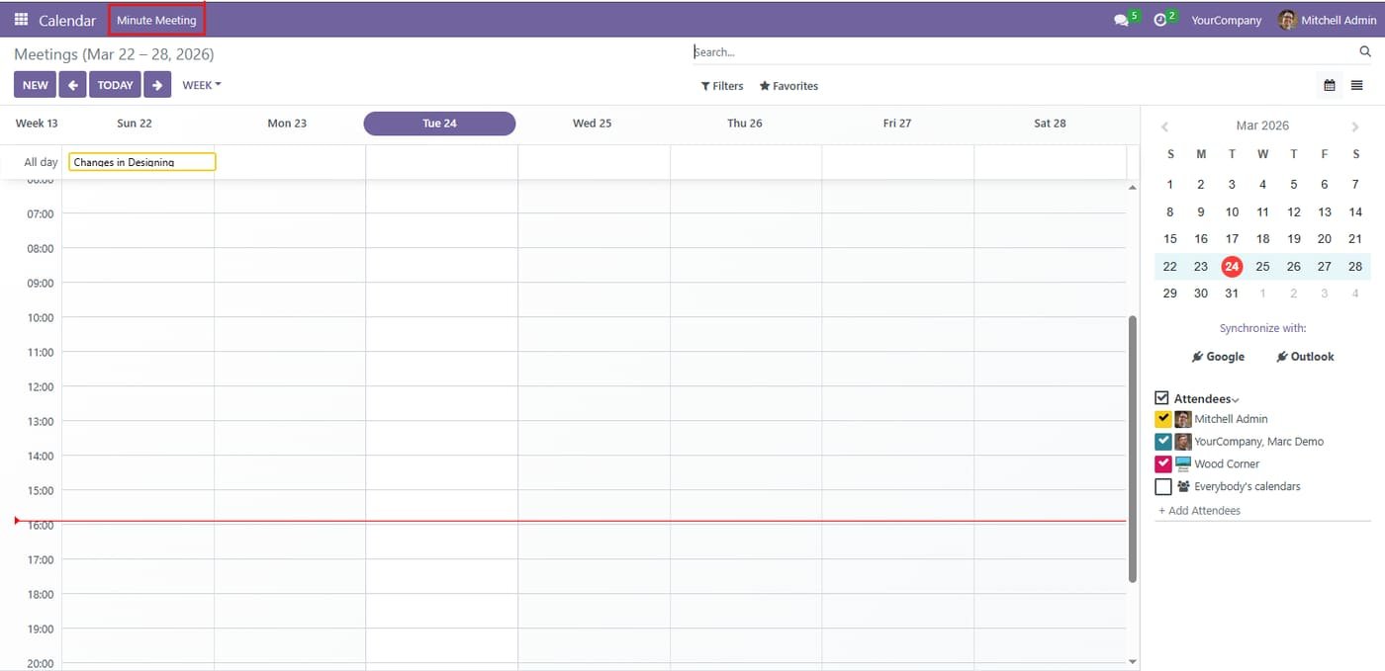This screenshot has height=671, width=1385.
Task: Collapse the Attendees section chevron
Action: click(1236, 400)
